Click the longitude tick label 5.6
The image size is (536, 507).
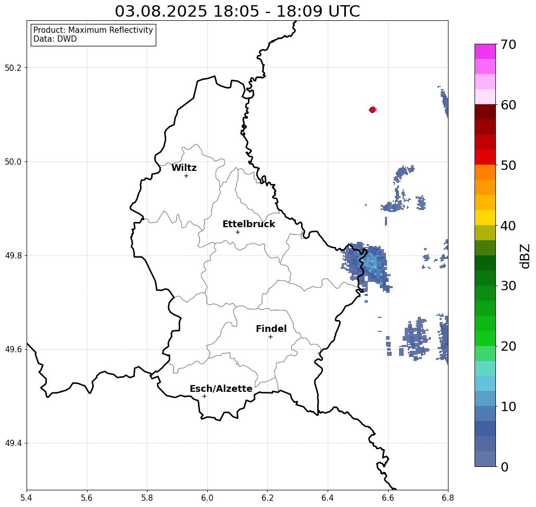[x=87, y=498]
